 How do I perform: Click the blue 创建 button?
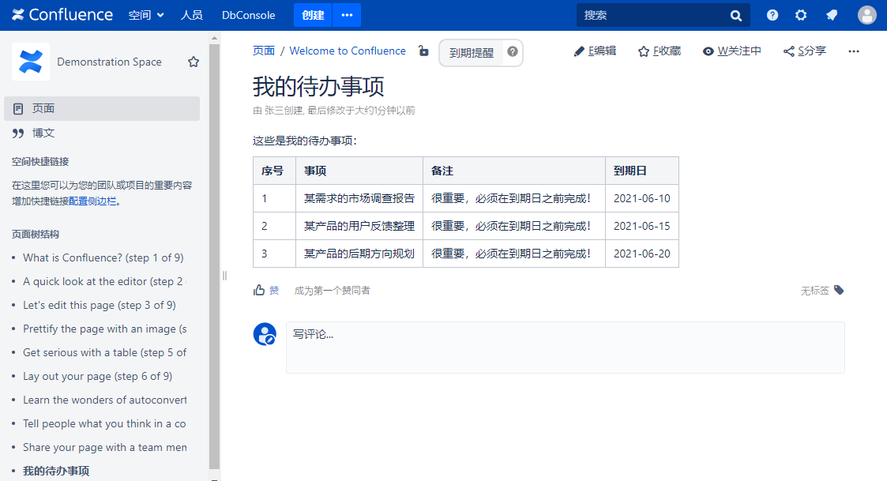click(x=313, y=15)
